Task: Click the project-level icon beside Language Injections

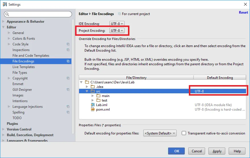Action: point(68,107)
